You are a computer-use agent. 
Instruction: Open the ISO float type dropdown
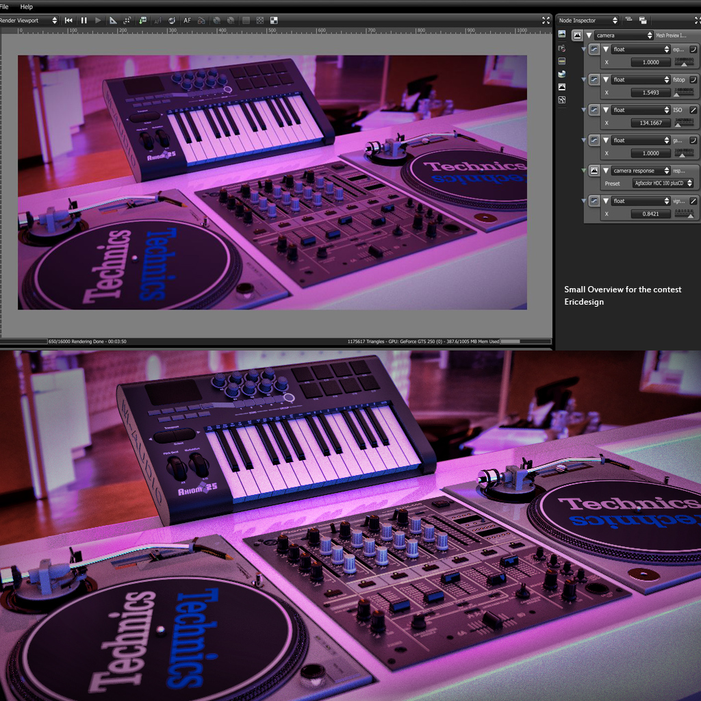pyautogui.click(x=641, y=110)
